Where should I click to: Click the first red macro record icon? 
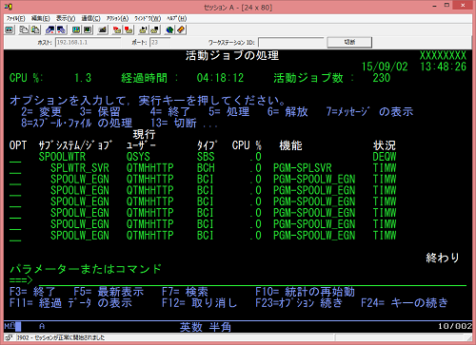click(117, 30)
